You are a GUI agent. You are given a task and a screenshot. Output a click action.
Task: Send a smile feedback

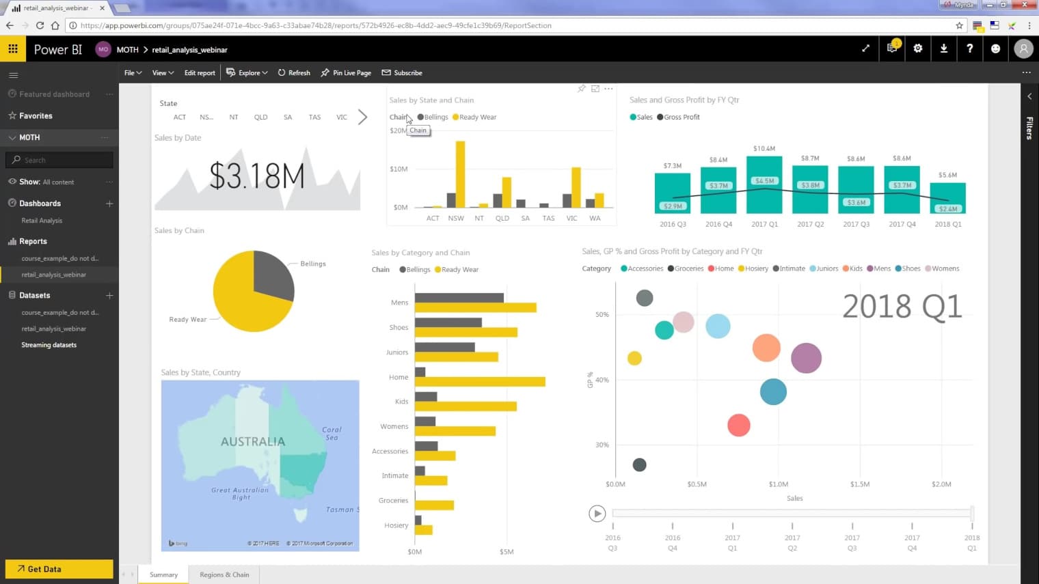tap(995, 48)
